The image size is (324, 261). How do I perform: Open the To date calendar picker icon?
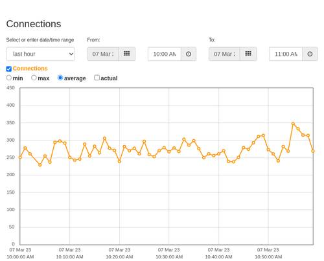coord(248,54)
